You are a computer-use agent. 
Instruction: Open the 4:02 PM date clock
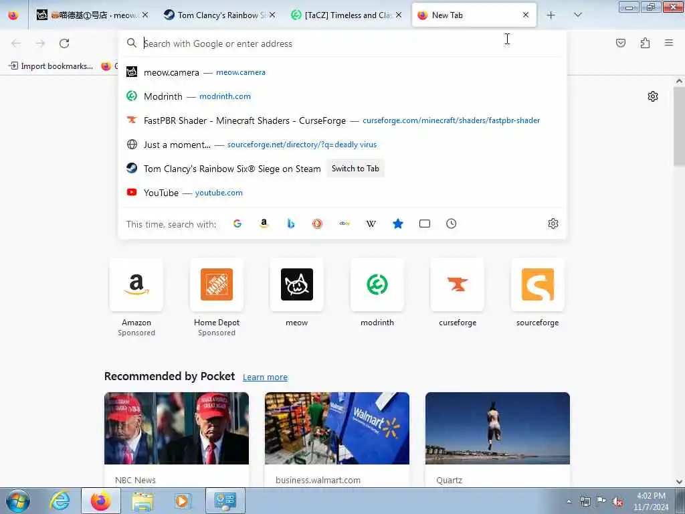(651, 501)
